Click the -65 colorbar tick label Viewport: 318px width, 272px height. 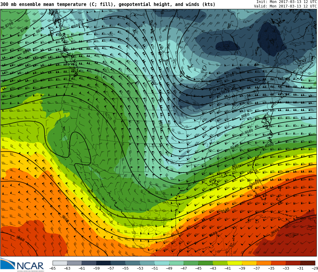pyautogui.click(x=53, y=268)
